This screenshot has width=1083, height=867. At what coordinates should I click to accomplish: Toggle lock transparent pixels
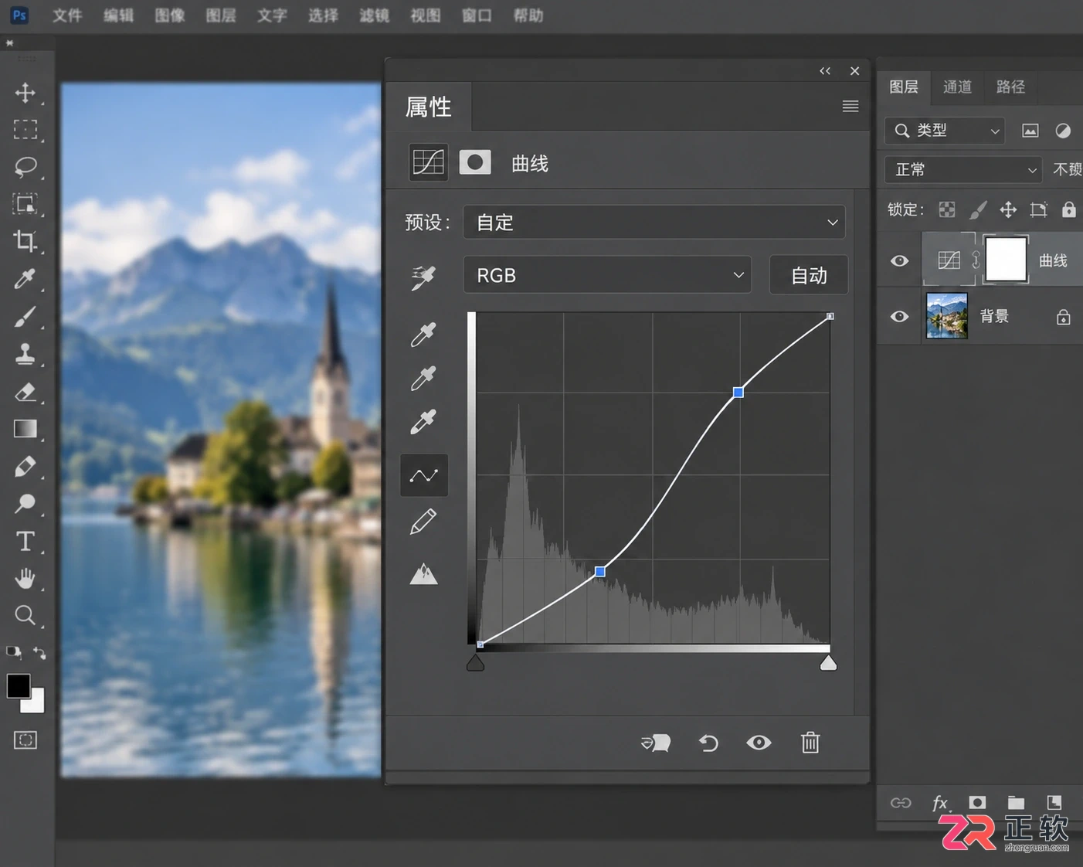coord(947,209)
